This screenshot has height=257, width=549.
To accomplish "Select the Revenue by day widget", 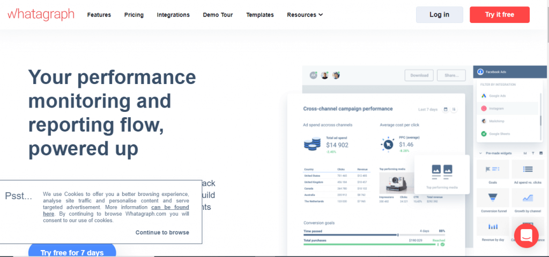I will click(x=492, y=229).
